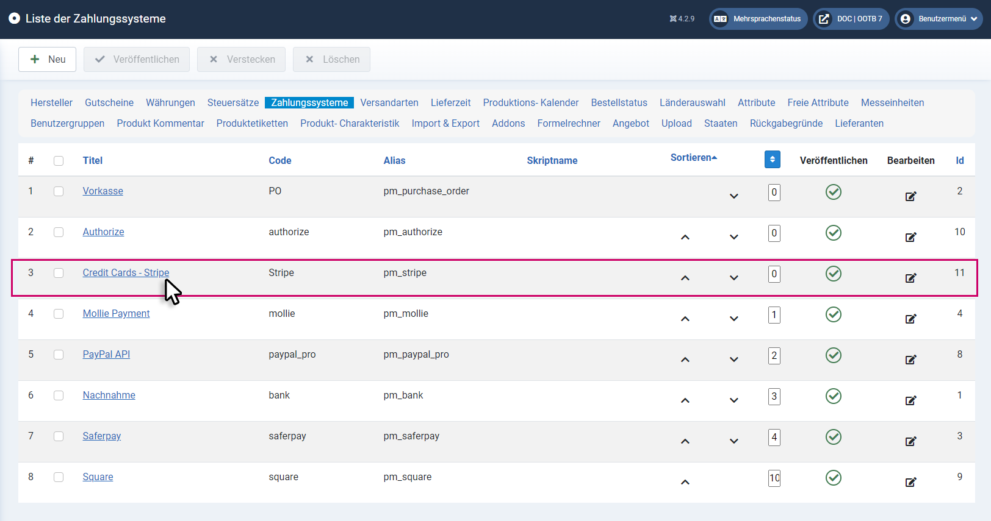The width and height of the screenshot is (991, 521).
Task: Edit the Authorize payment row
Action: point(910,237)
